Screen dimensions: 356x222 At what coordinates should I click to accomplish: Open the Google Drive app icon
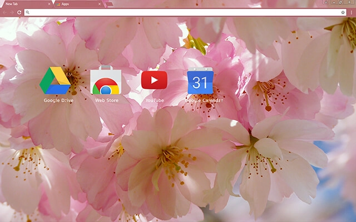tap(56, 80)
